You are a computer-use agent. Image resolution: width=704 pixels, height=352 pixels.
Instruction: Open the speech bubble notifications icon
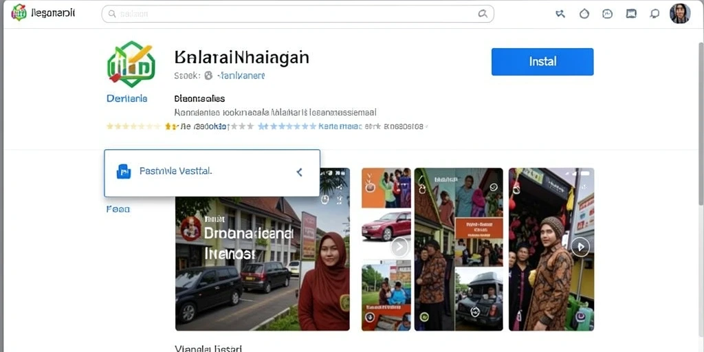(654, 14)
